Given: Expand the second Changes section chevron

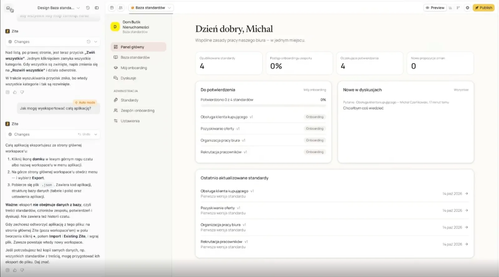Looking at the screenshot, I should 96,134.
